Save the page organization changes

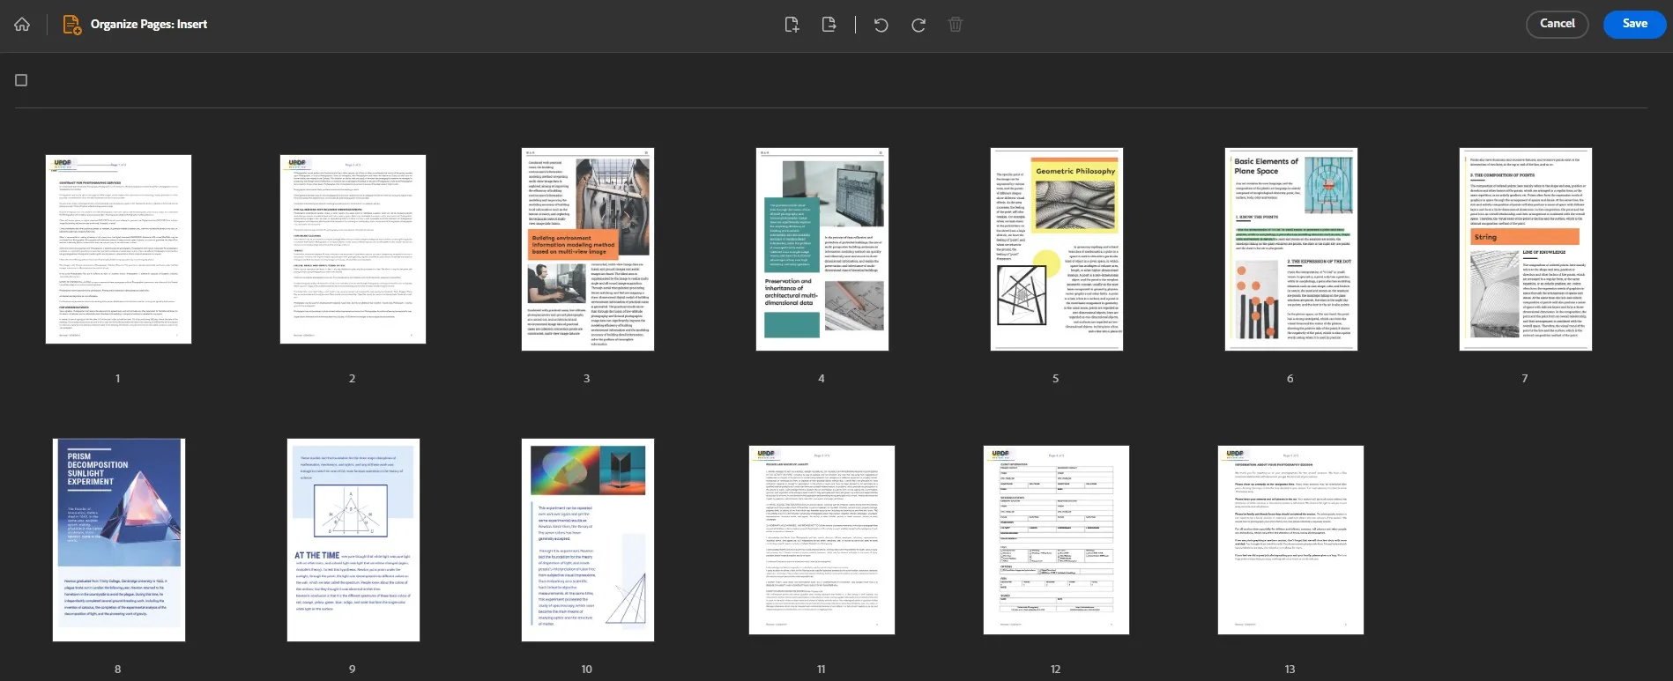1634,24
